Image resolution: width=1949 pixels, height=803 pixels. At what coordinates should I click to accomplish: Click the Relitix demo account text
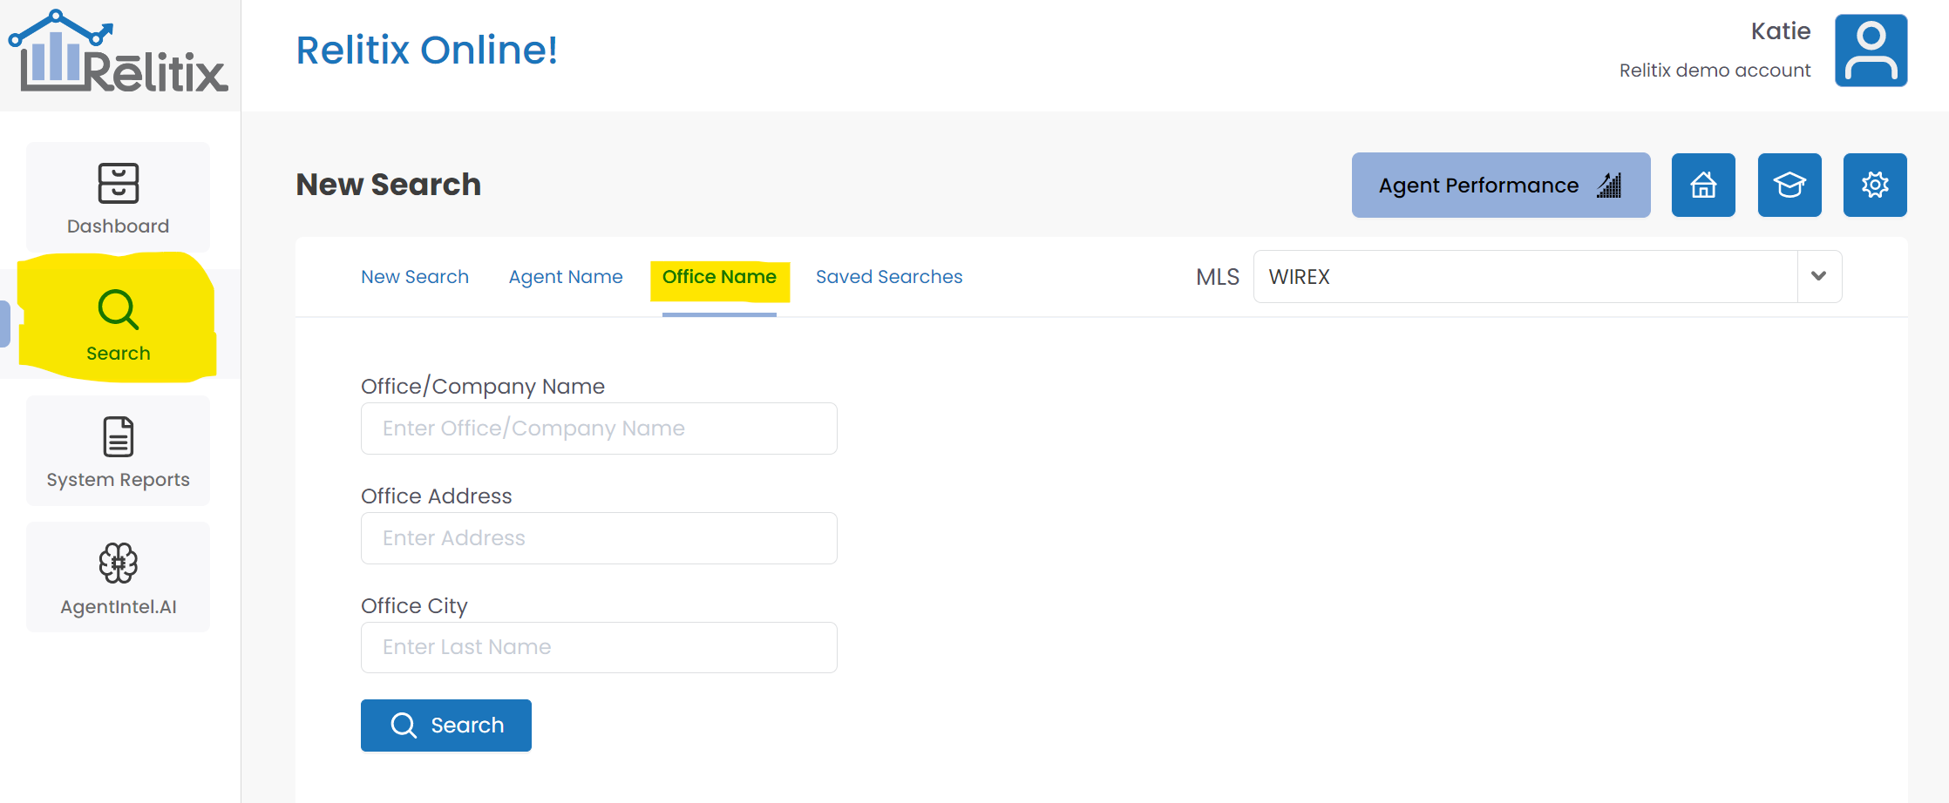click(x=1715, y=71)
